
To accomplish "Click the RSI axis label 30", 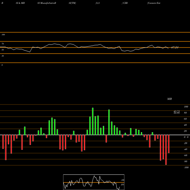I will coord(3,56).
